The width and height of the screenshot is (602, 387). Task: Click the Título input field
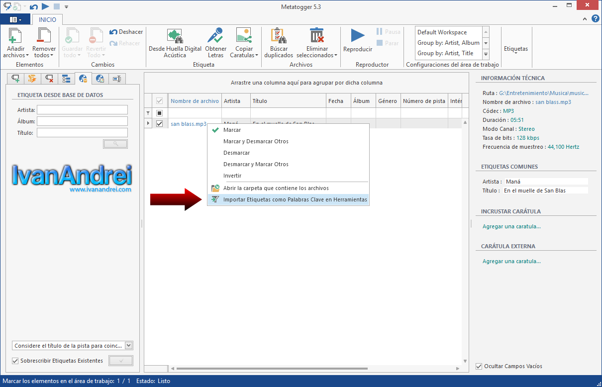click(x=82, y=133)
